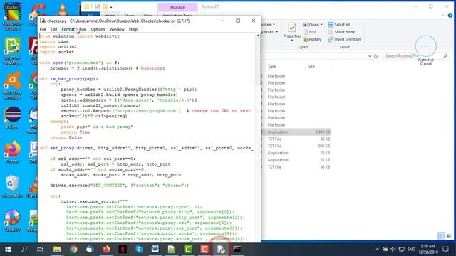
Task: Click Select none in Explorer ribbon
Action: pyautogui.click(x=341, y=32)
